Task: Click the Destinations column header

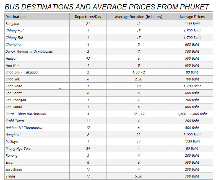Action: (37, 17)
